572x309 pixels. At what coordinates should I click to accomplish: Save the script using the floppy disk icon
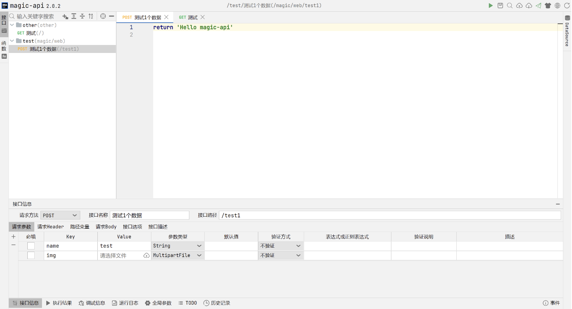tap(500, 5)
